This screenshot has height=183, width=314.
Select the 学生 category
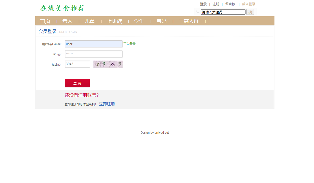point(139,21)
